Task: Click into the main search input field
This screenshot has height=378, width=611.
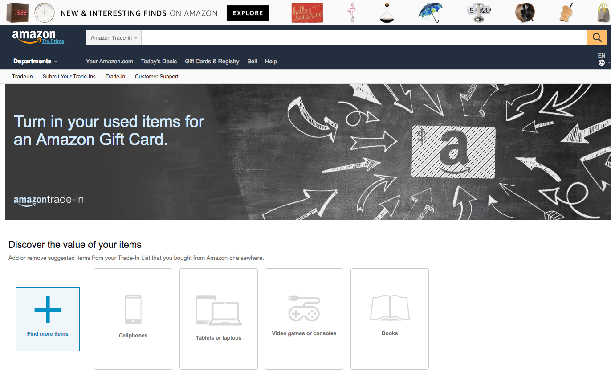Action: [364, 38]
